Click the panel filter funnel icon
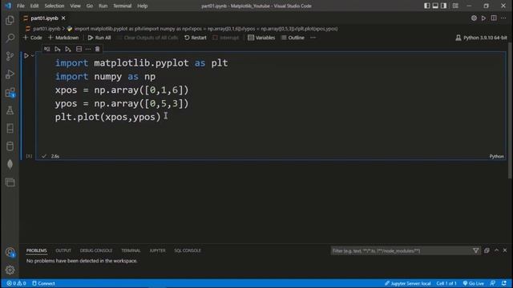 [475, 250]
